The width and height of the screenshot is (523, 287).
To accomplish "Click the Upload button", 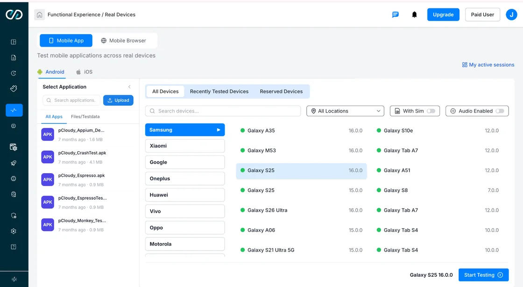I will pos(119,100).
